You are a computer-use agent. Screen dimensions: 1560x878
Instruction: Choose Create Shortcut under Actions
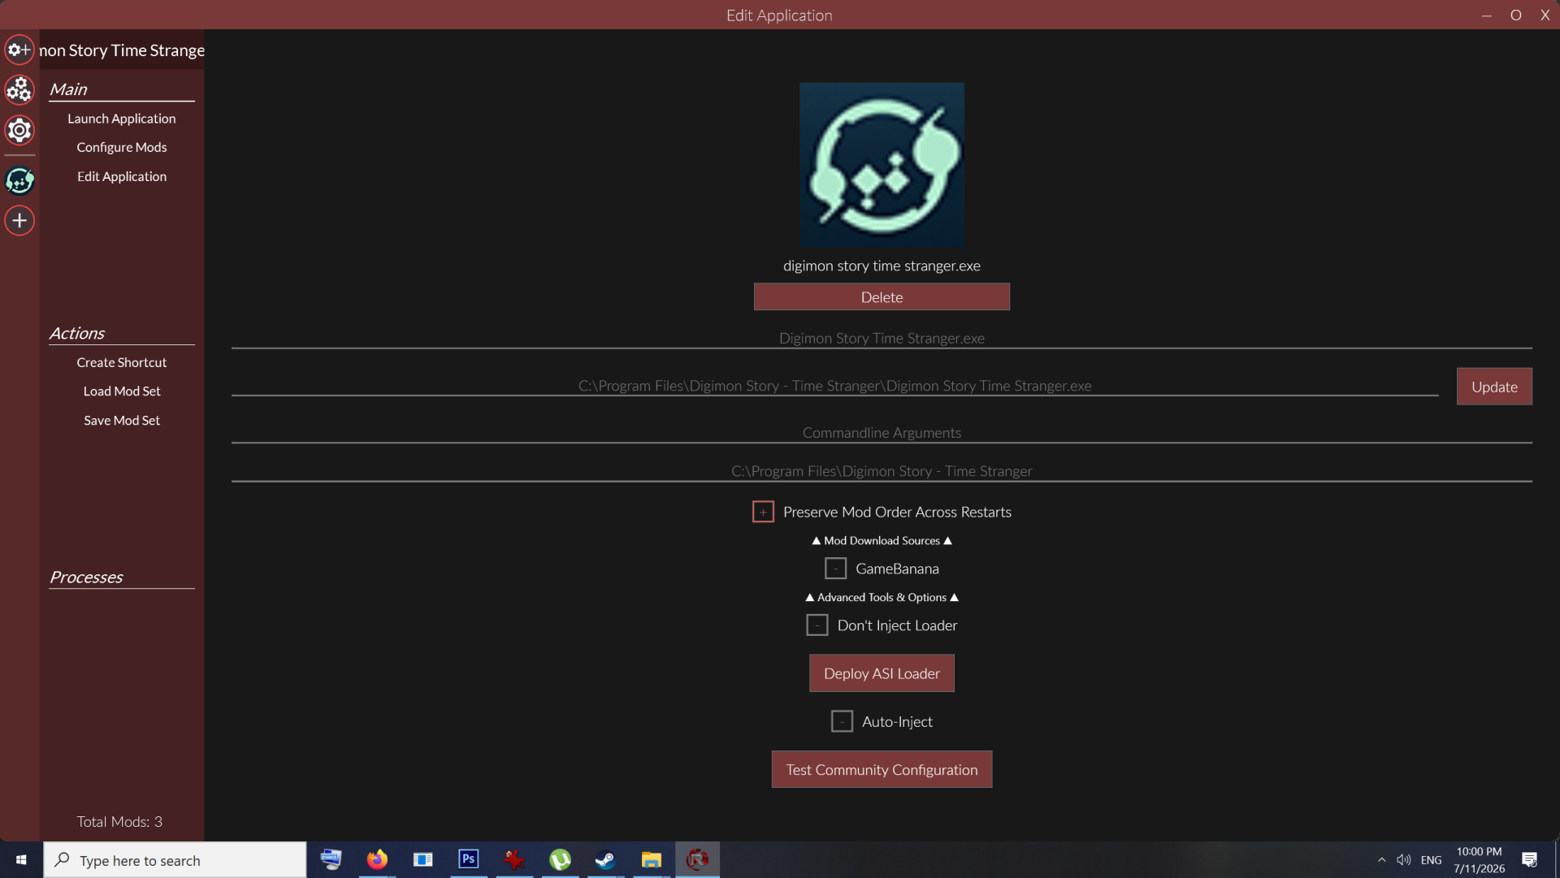[x=122, y=362]
